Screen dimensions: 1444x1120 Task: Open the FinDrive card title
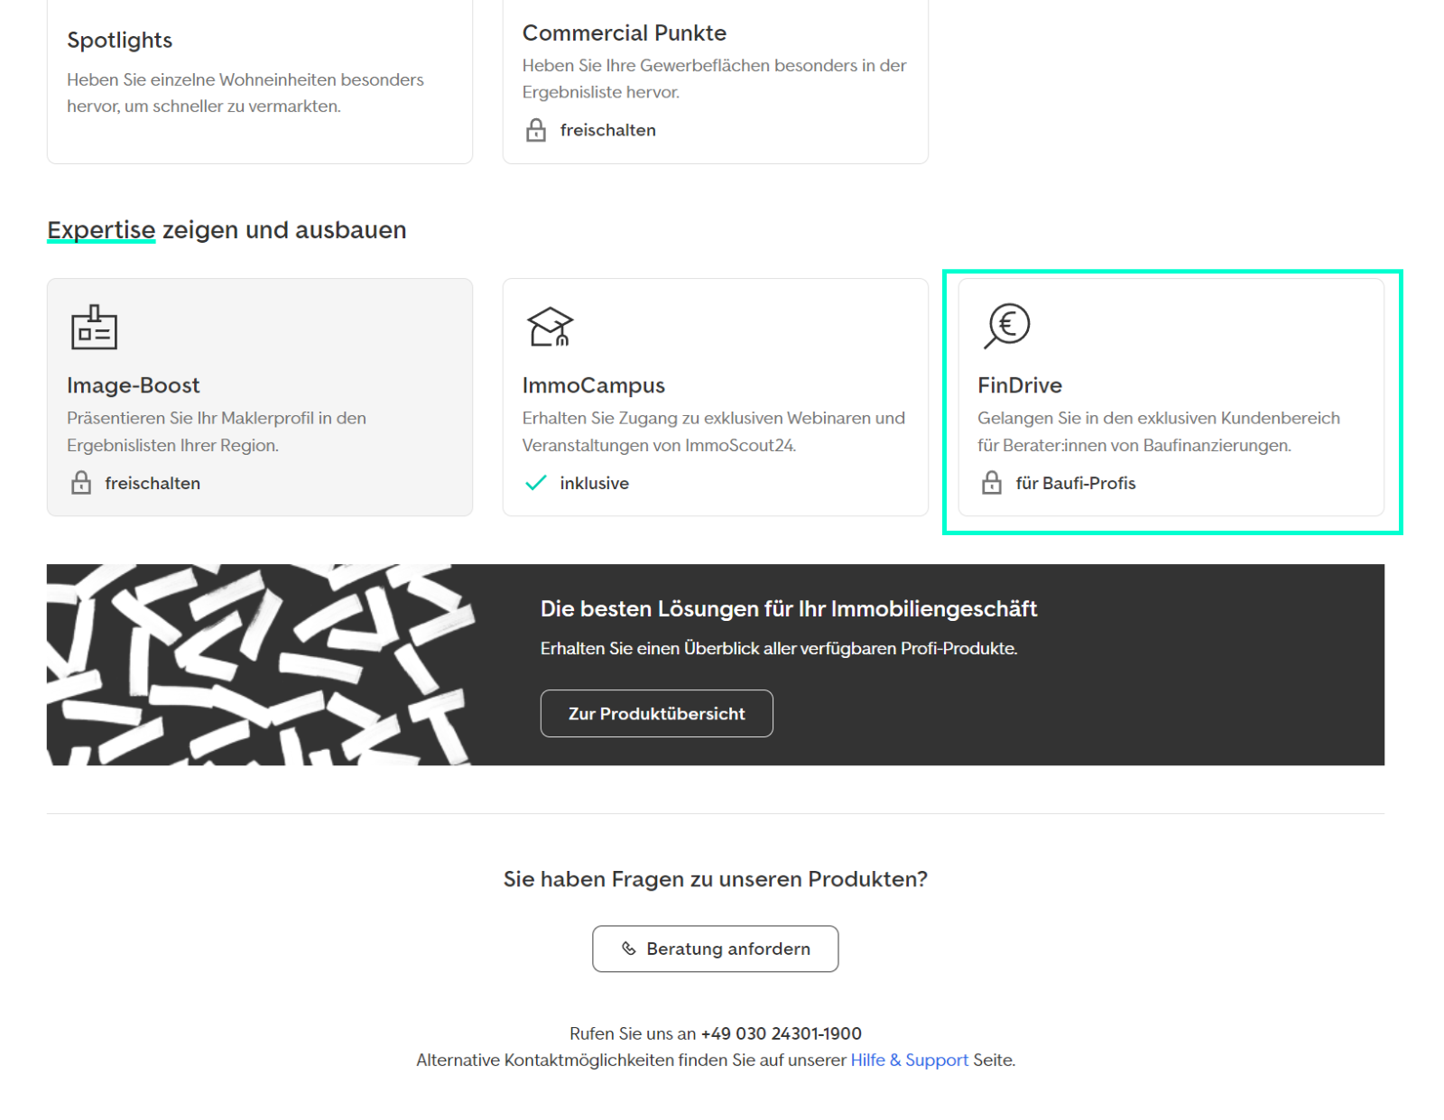[x=1020, y=385]
